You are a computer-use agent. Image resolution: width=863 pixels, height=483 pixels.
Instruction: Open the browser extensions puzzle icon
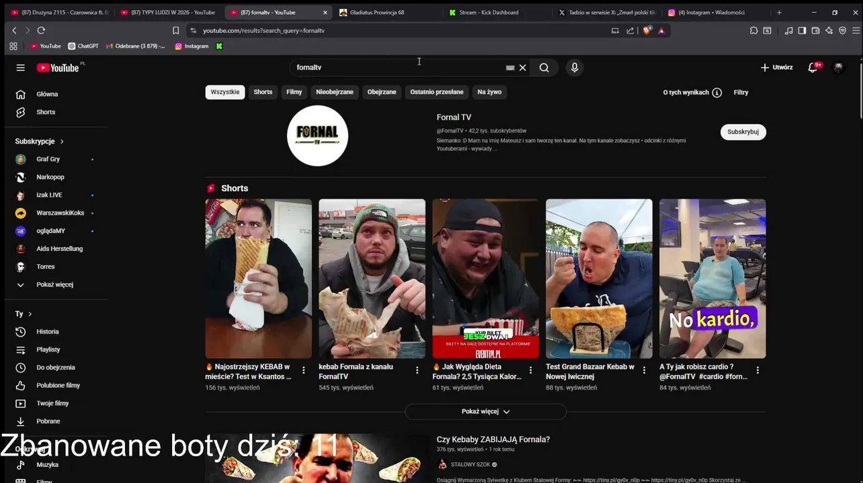753,30
